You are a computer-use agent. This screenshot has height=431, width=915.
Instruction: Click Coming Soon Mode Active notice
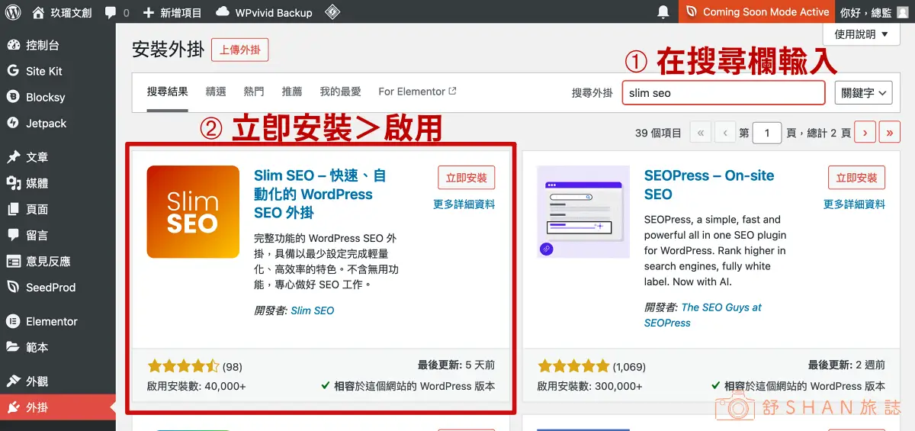click(757, 12)
